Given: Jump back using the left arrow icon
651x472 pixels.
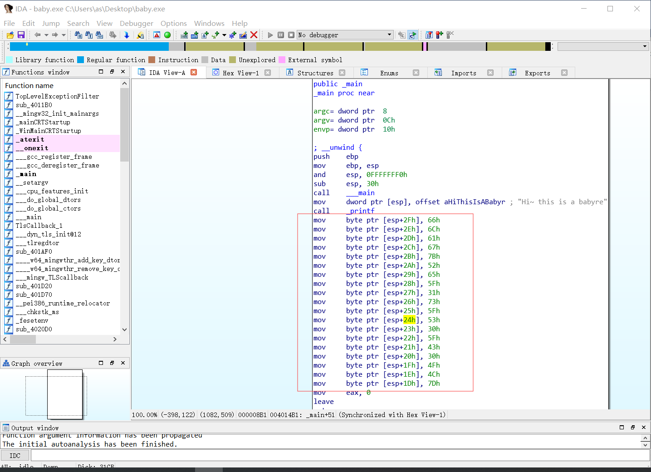Looking at the screenshot, I should tap(38, 34).
